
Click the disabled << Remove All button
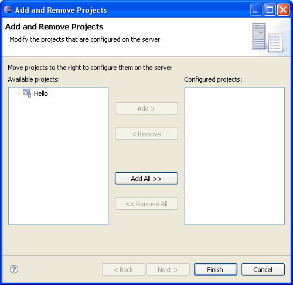(146, 204)
